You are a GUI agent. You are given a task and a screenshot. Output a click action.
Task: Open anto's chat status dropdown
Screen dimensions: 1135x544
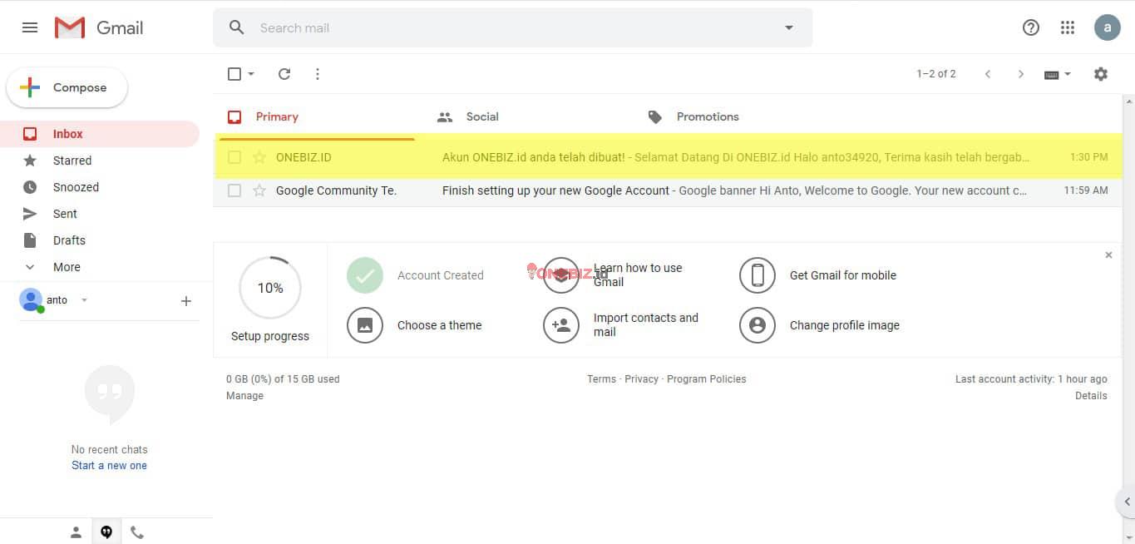click(x=84, y=300)
